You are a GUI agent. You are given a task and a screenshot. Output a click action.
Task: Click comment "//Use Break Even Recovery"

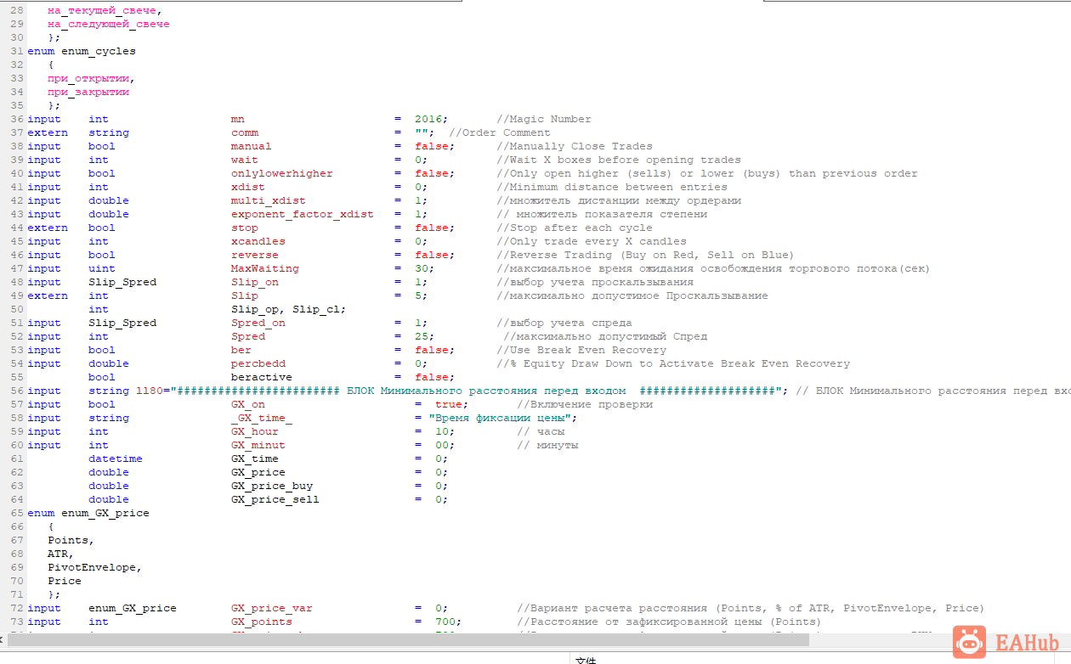pos(581,350)
